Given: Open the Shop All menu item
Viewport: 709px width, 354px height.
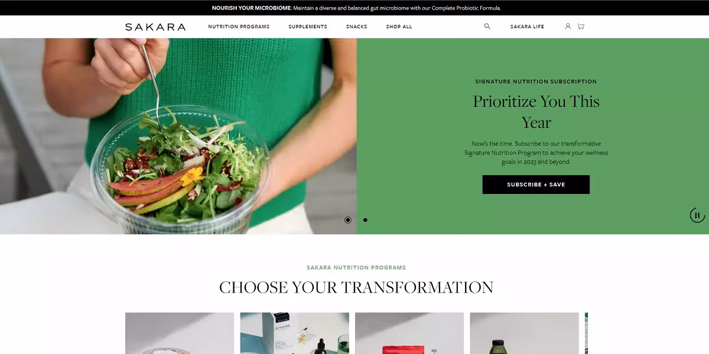Looking at the screenshot, I should click(x=399, y=27).
